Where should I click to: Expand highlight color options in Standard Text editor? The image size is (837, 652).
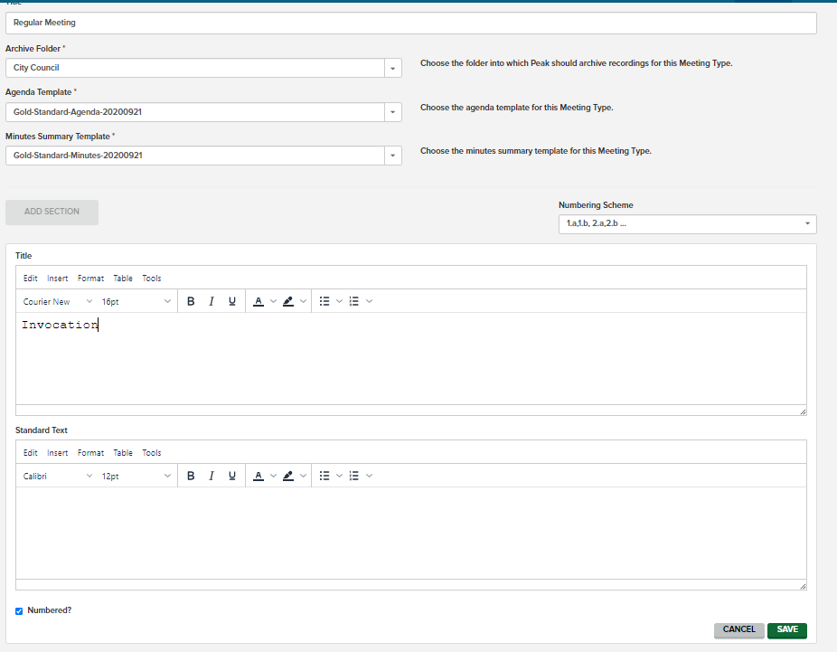[303, 476]
